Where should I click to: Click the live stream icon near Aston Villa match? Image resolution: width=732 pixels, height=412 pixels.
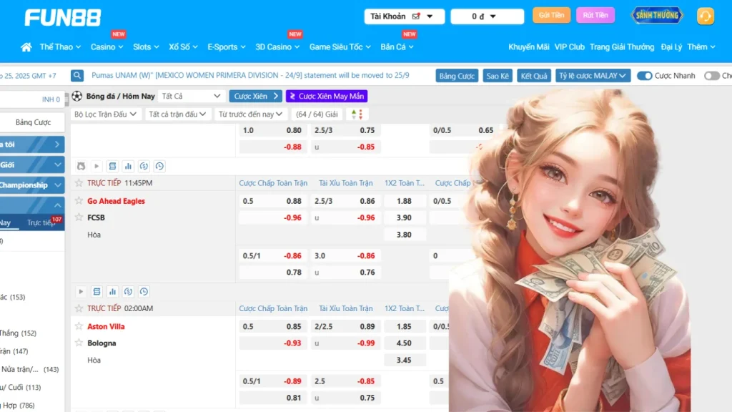[x=81, y=292]
